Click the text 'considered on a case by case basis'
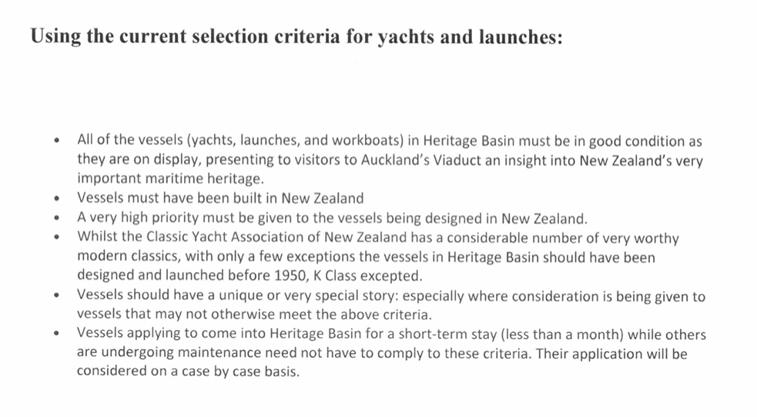The image size is (757, 417). pyautogui.click(x=186, y=372)
